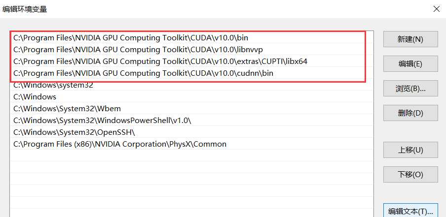The height and width of the screenshot is (217, 446).
Task: Select the C:\Windows\system32 entry
Action: pos(53,85)
